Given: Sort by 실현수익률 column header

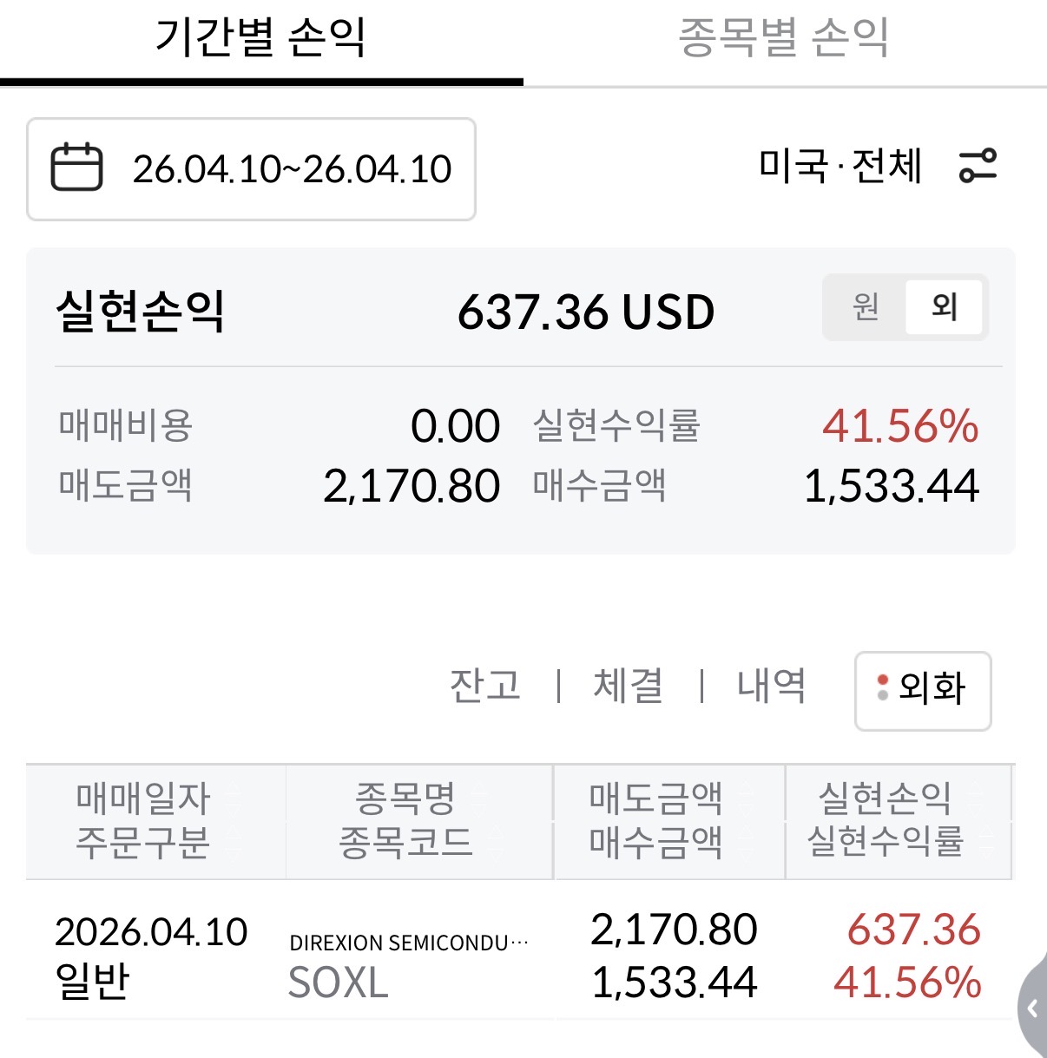Looking at the screenshot, I should 886,841.
